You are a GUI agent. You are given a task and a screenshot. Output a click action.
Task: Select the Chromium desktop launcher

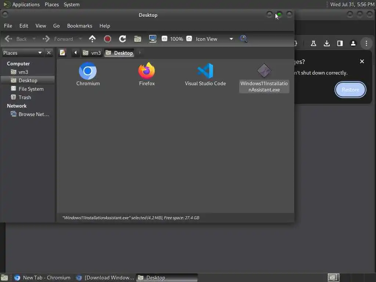pyautogui.click(x=88, y=74)
